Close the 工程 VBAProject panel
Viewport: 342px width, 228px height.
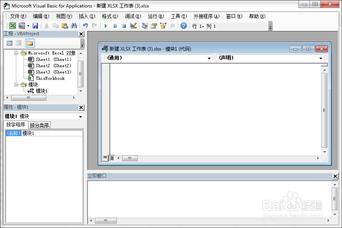click(81, 34)
